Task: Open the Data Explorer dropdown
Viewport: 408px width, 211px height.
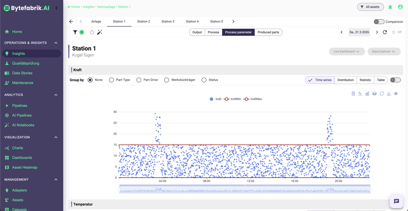Action: point(383,51)
